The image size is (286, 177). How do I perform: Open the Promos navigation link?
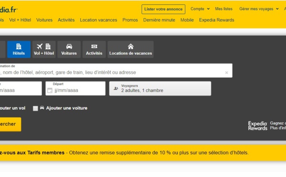(130, 20)
